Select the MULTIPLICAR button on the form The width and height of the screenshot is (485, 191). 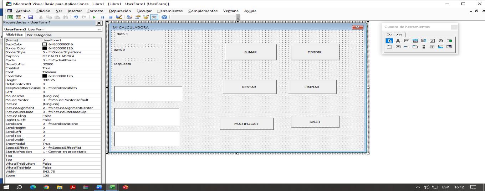pos(246,124)
